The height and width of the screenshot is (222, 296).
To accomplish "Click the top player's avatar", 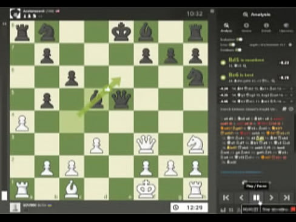I will (x=15, y=13).
